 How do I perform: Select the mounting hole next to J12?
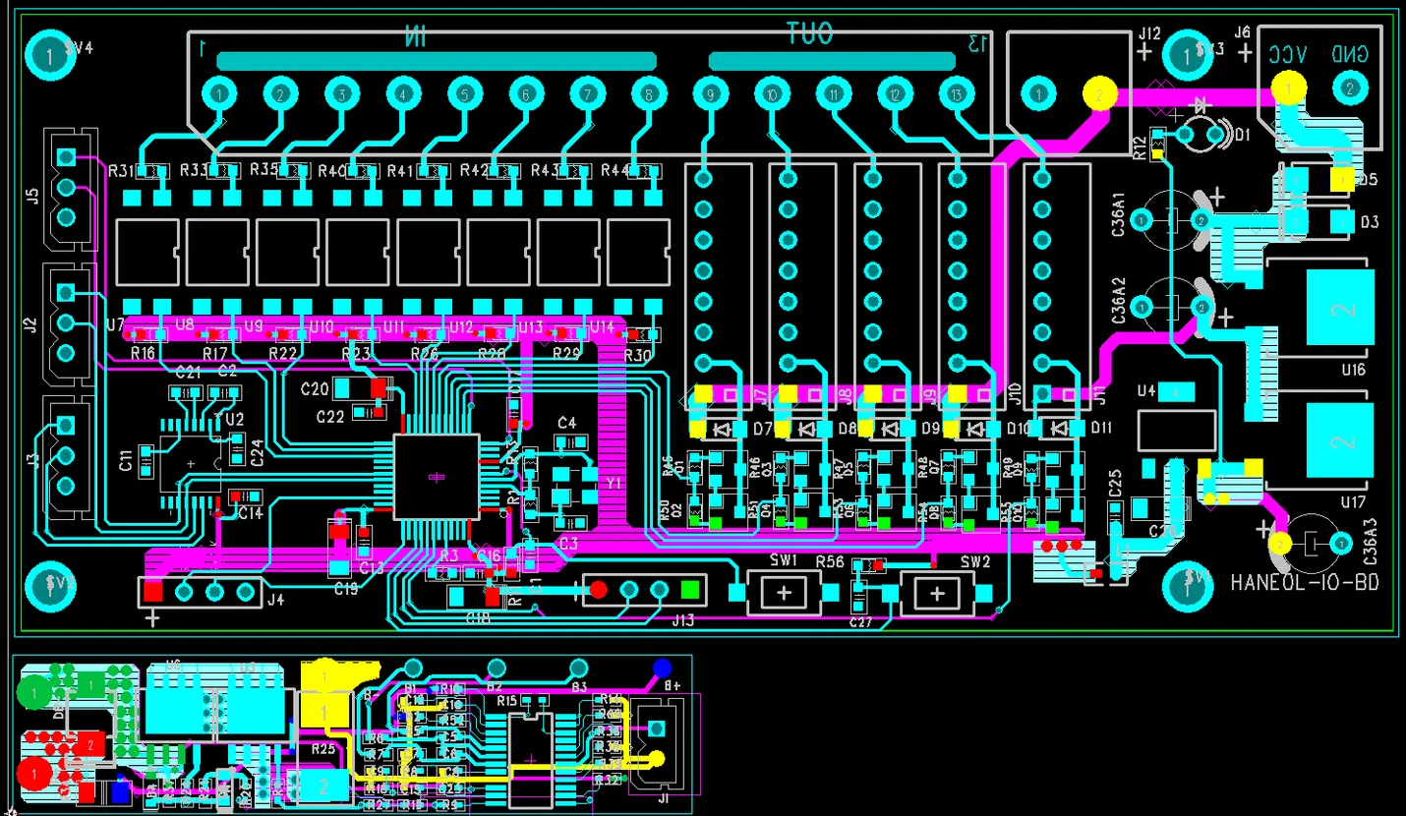point(1187,57)
